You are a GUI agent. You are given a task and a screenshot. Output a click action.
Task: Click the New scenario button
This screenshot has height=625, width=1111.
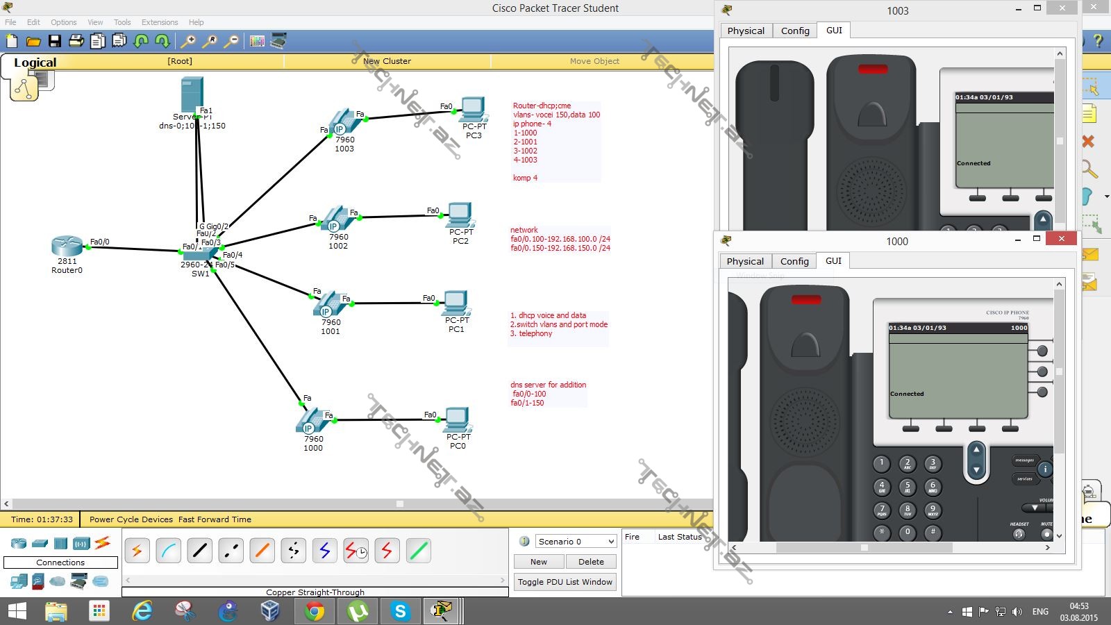(x=538, y=562)
